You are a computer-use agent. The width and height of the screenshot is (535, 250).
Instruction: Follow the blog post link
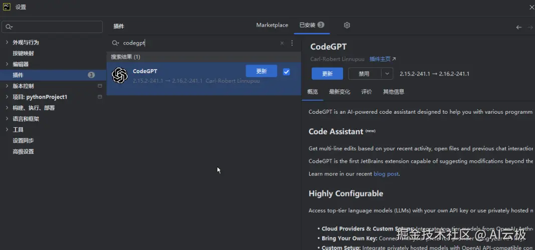point(386,174)
